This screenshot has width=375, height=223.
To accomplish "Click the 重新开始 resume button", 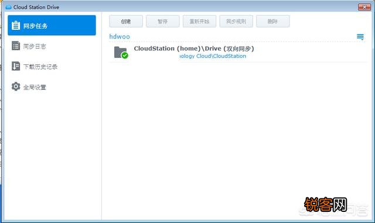I will point(199,22).
